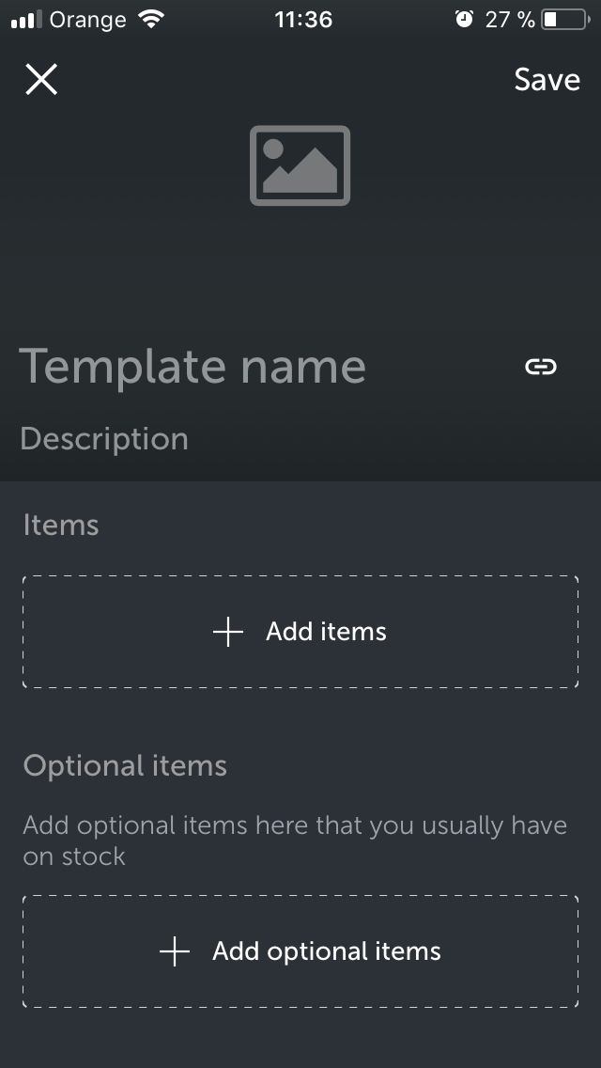This screenshot has height=1068, width=601.
Task: Tap the Save button
Action: (x=547, y=80)
